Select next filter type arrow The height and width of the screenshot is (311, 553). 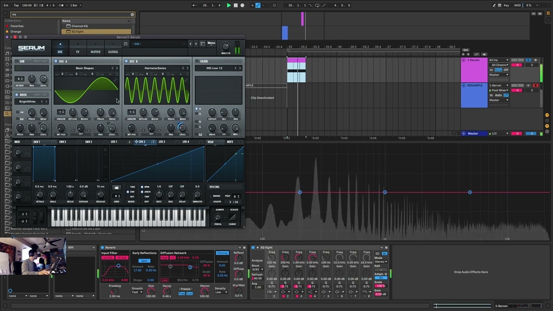[x=240, y=68]
